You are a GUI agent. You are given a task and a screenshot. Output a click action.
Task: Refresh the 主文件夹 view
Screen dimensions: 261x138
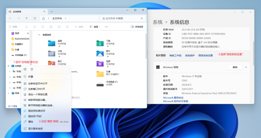click(x=35, y=18)
